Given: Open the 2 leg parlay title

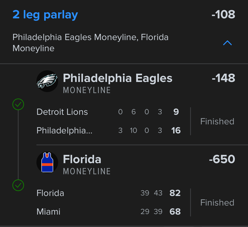Looking at the screenshot, I should click(x=45, y=15).
